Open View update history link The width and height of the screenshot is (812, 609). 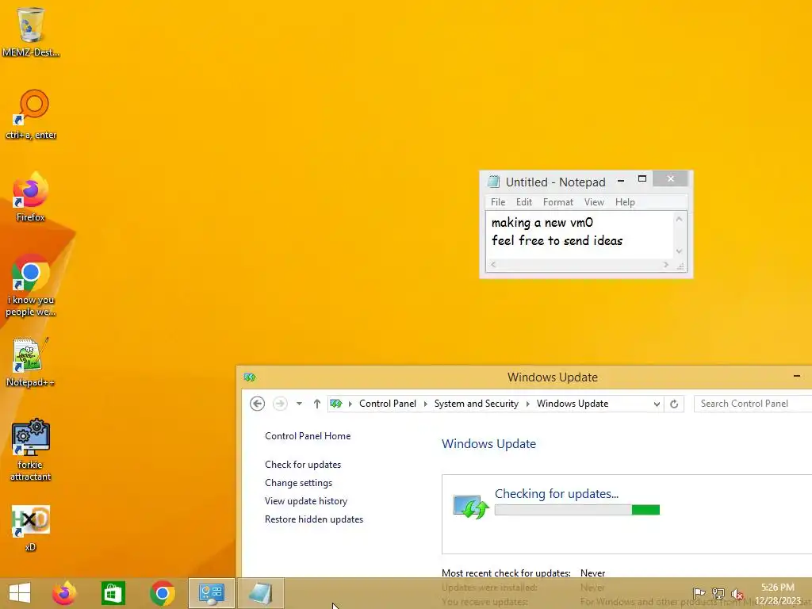306,501
